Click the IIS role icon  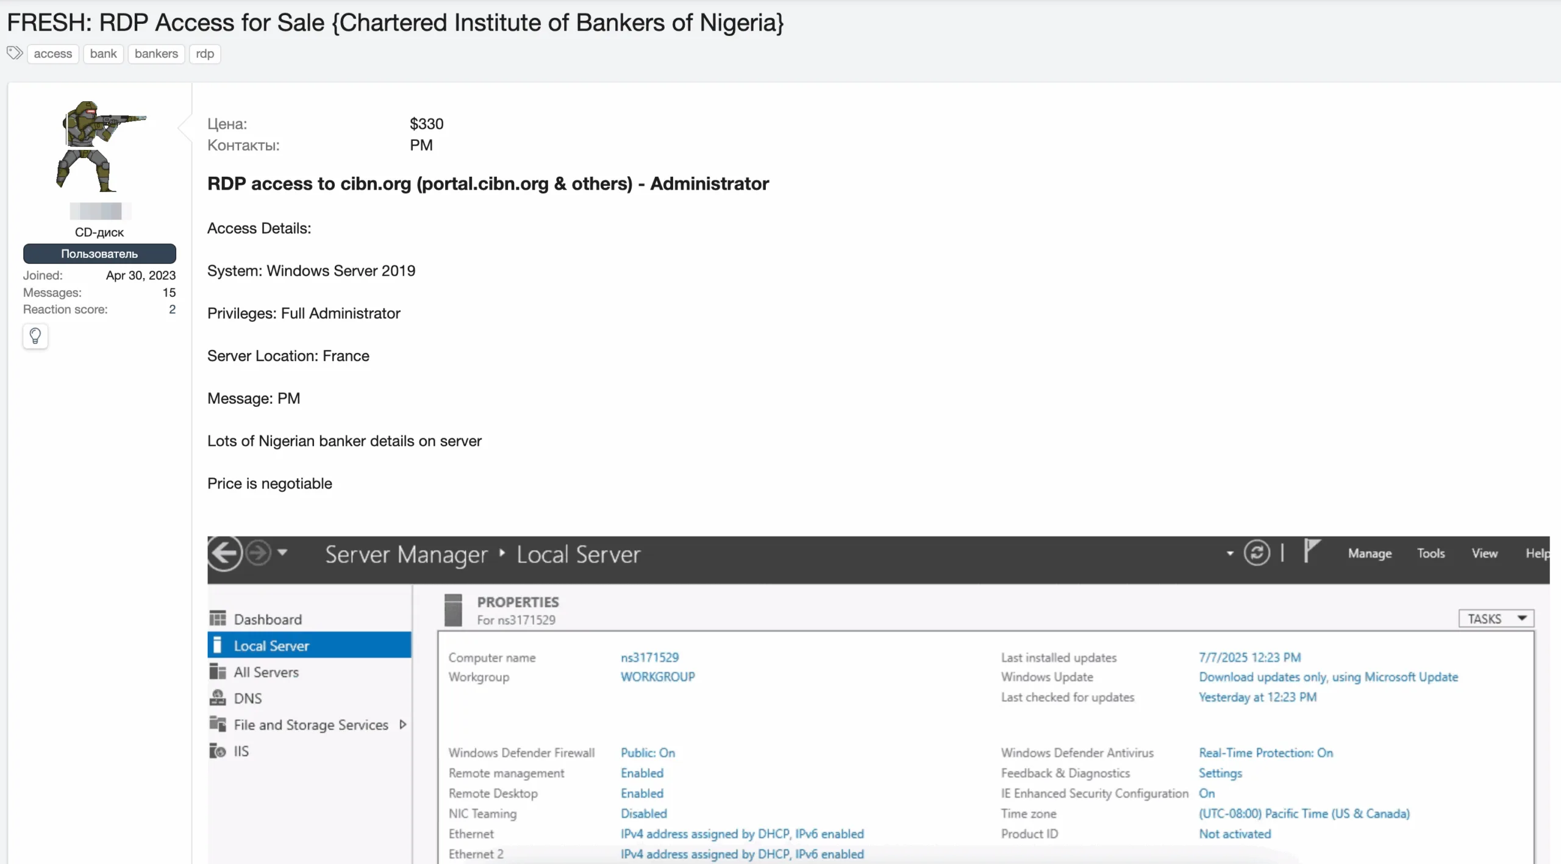(x=218, y=751)
